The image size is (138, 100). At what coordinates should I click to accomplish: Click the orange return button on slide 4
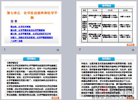pyautogui.click(x=130, y=98)
